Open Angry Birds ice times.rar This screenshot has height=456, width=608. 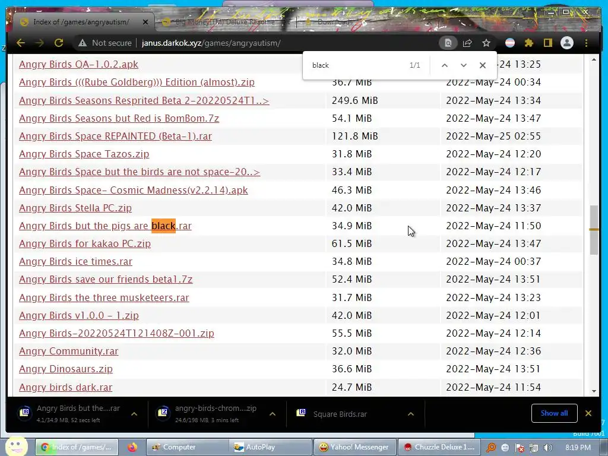[x=75, y=261]
